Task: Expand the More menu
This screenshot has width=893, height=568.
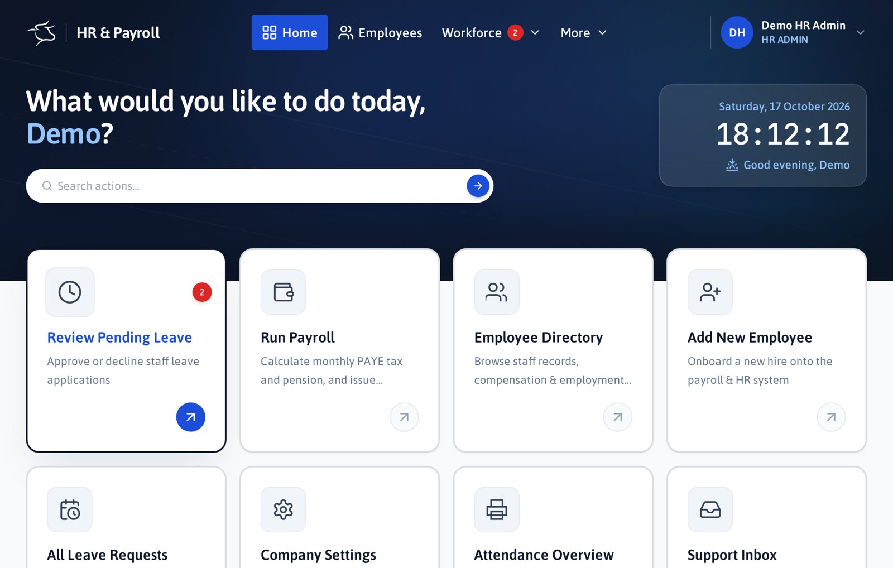Action: coord(583,32)
